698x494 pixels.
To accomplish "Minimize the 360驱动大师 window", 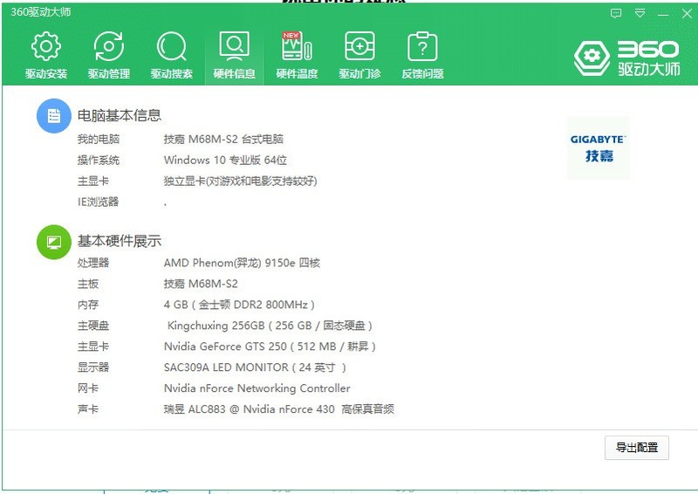I will tap(663, 14).
